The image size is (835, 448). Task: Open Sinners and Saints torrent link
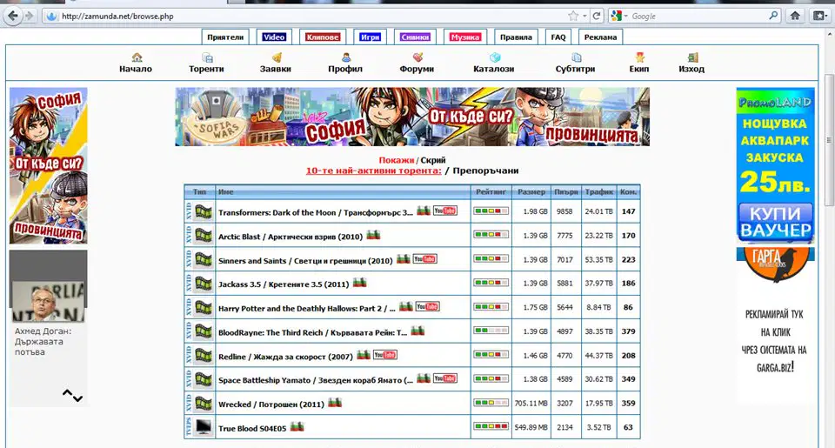[x=305, y=260]
